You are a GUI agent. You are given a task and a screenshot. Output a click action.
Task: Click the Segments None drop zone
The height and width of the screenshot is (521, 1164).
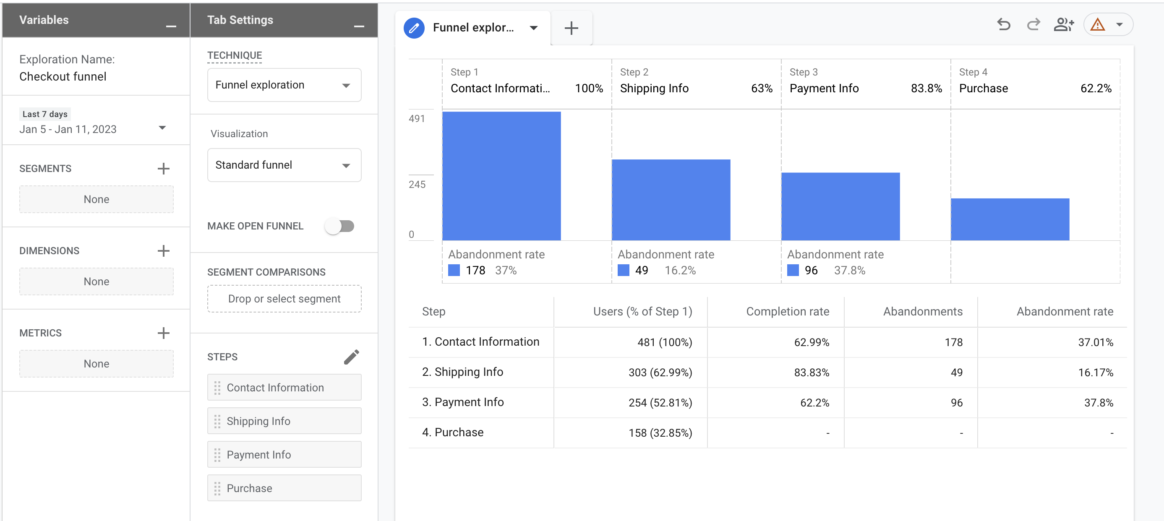96,199
